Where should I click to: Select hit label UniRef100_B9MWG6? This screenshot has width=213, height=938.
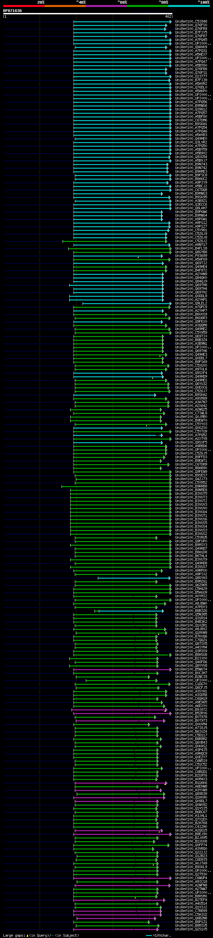coord(191,105)
